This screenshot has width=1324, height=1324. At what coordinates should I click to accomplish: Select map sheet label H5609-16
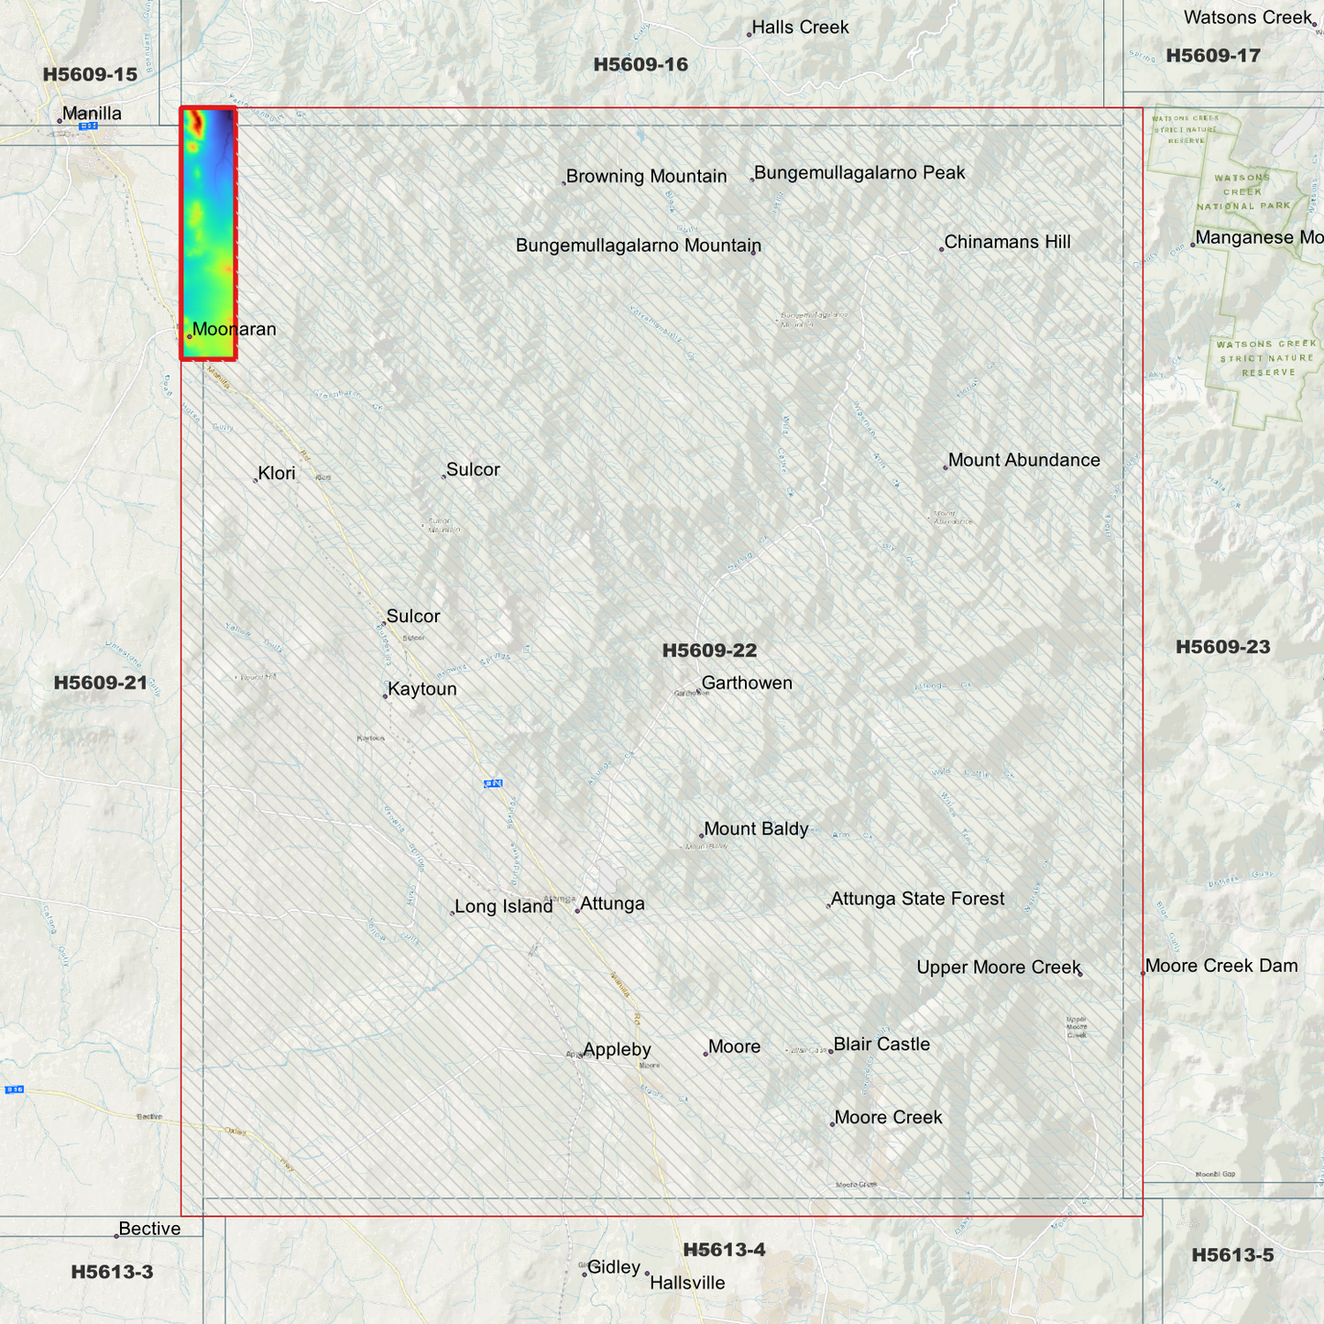pyautogui.click(x=640, y=65)
